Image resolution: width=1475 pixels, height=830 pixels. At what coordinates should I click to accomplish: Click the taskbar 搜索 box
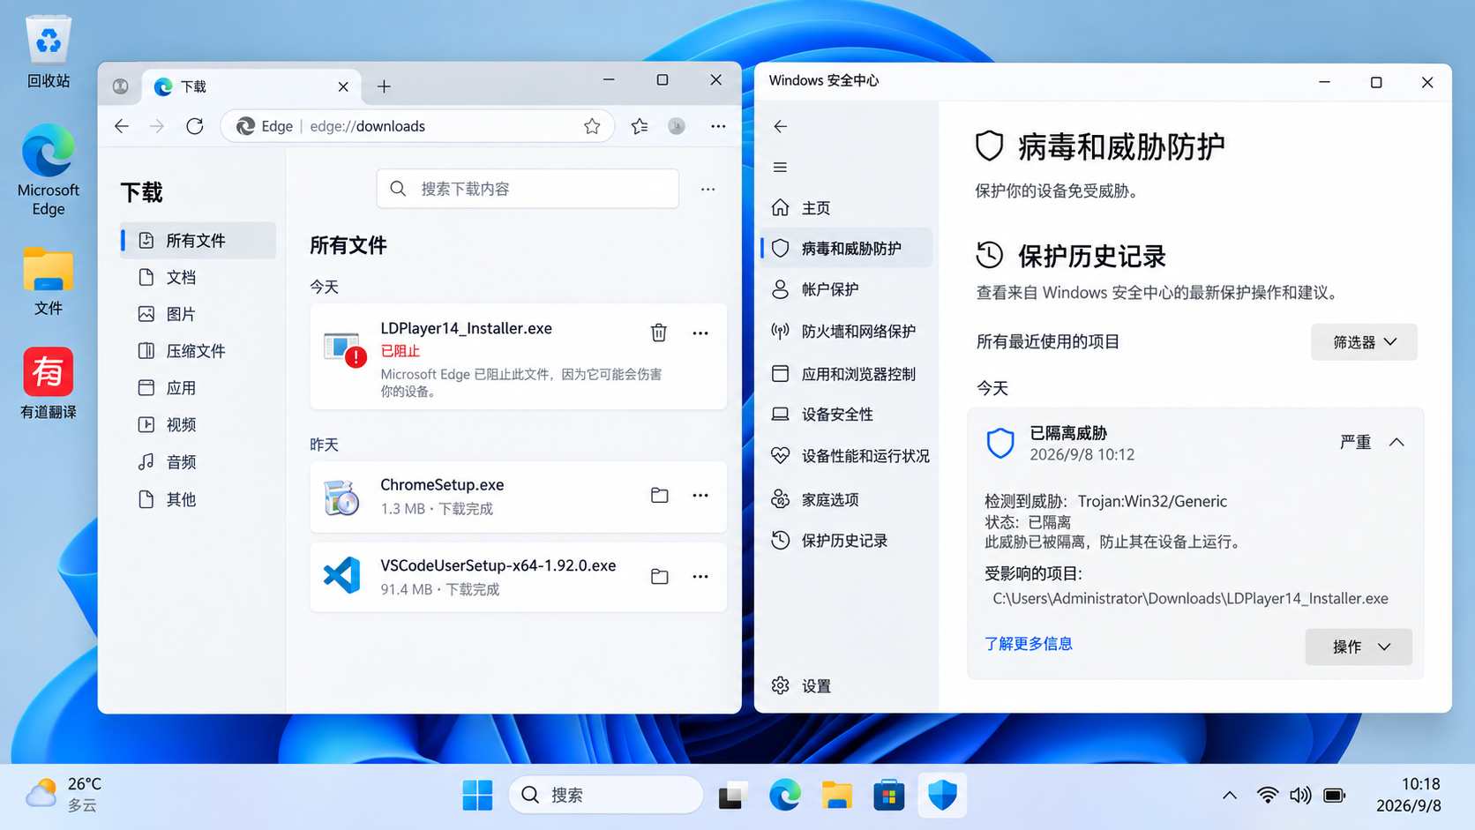(606, 795)
